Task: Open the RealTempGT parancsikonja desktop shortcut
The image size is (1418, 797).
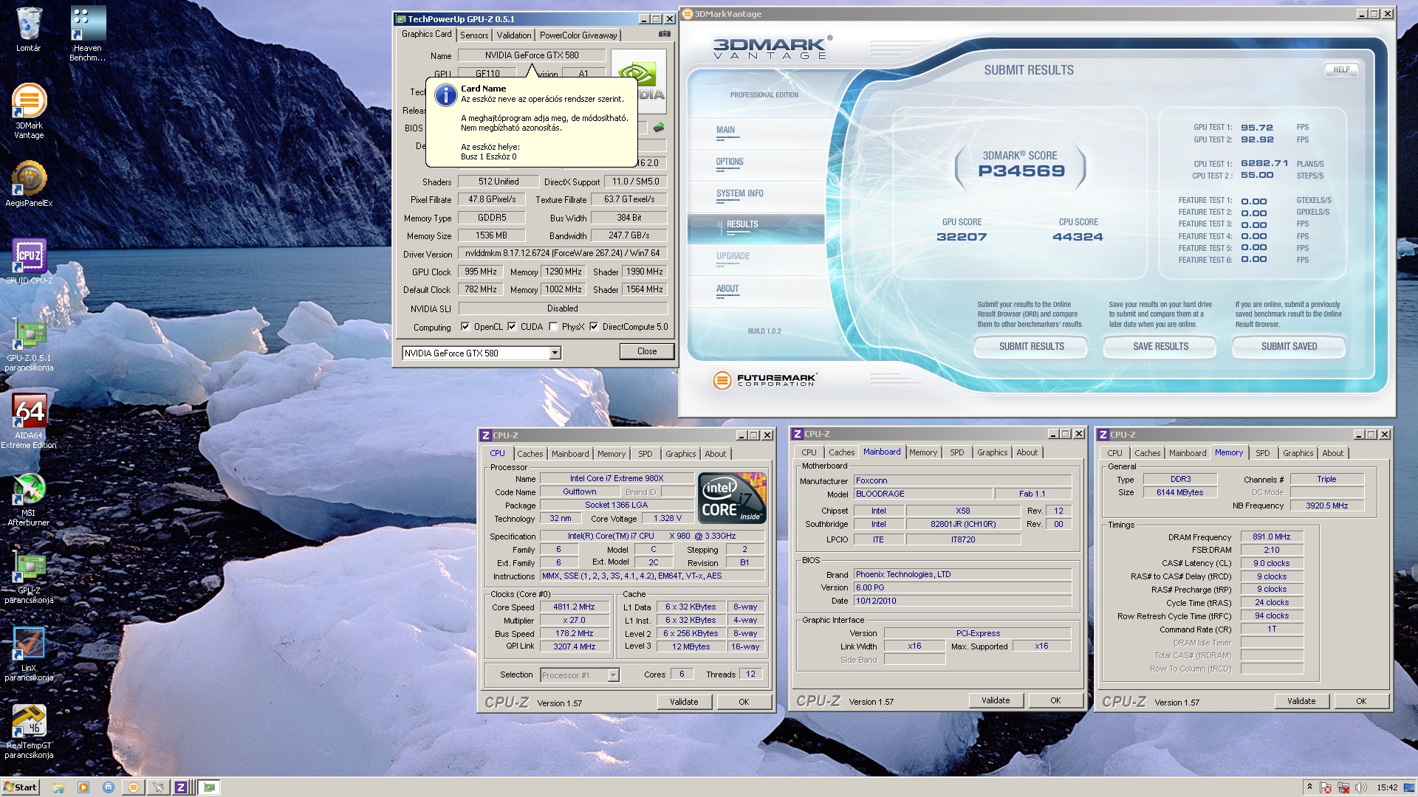Action: coord(29,731)
